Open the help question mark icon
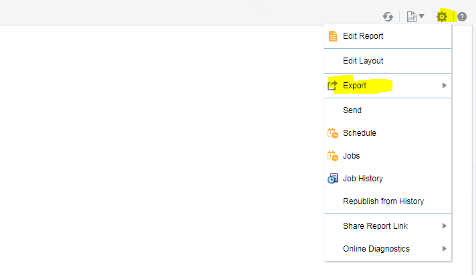The width and height of the screenshot is (476, 275). tap(462, 17)
